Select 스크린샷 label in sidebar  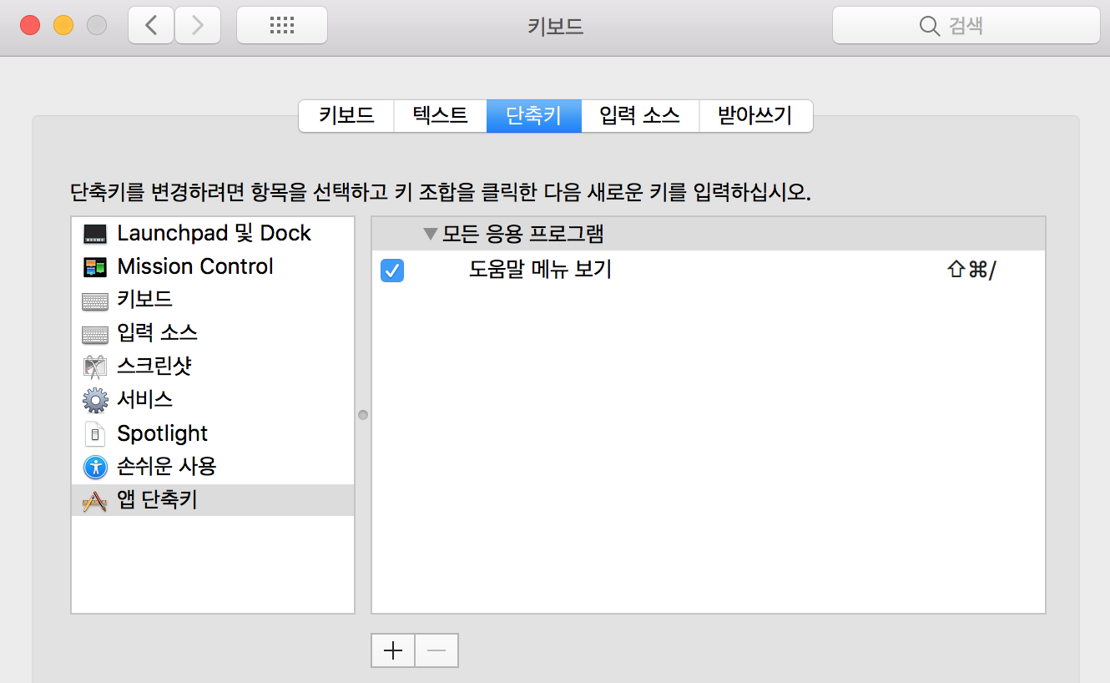point(155,366)
